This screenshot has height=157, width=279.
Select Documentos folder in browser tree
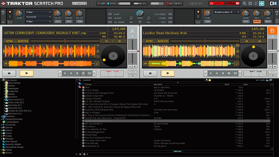[x=14, y=83]
